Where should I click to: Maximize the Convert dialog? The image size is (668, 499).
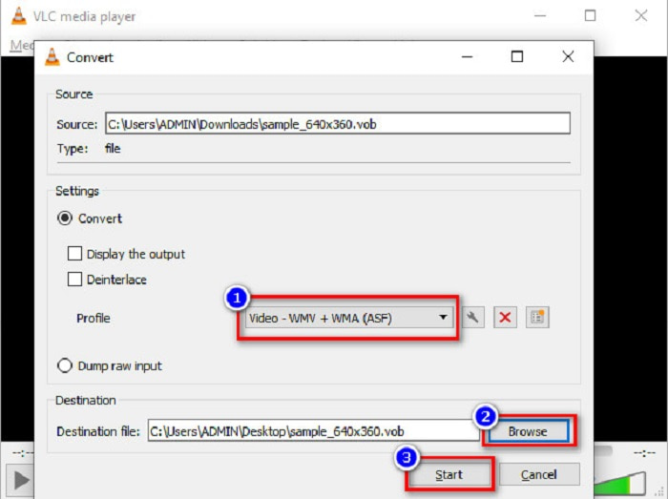pos(517,56)
